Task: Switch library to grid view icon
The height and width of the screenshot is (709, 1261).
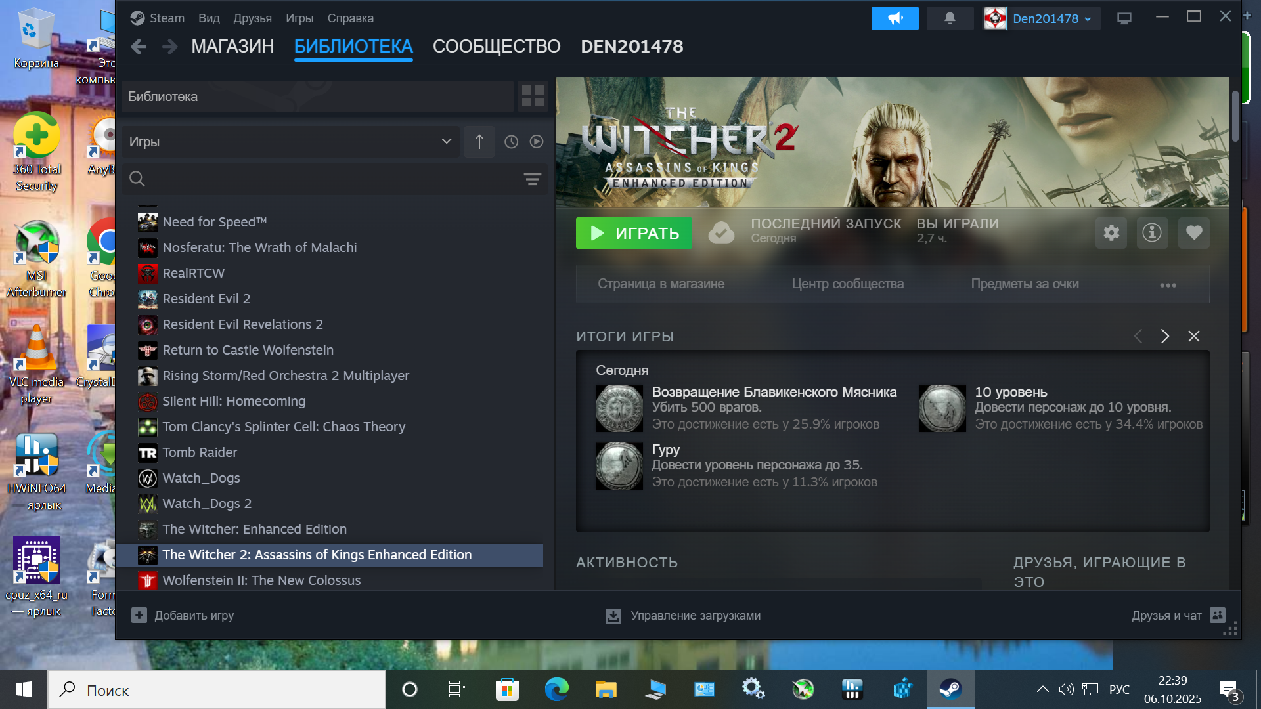Action: 533,97
